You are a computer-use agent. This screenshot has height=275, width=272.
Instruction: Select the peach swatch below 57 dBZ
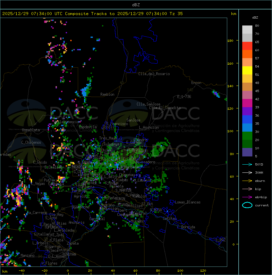pos(247,62)
